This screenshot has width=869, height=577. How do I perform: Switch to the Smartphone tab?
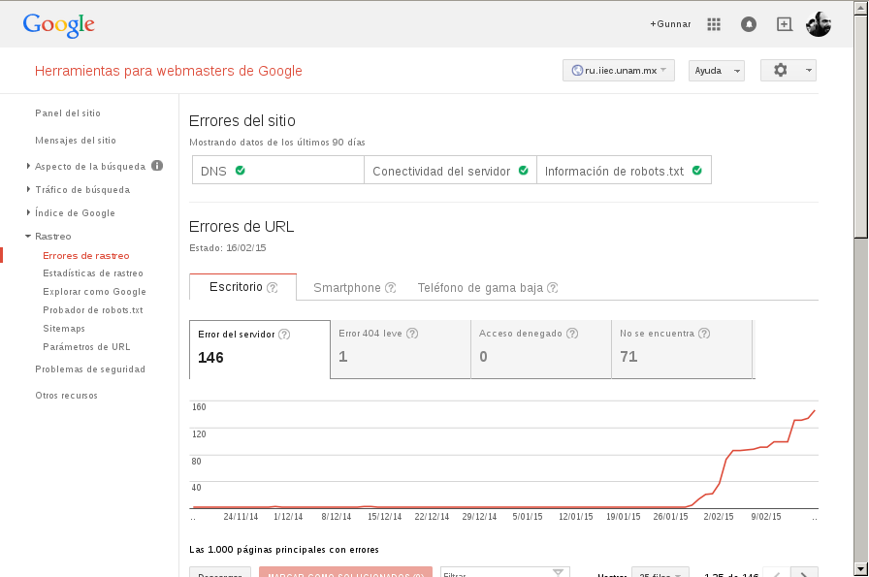(x=354, y=288)
